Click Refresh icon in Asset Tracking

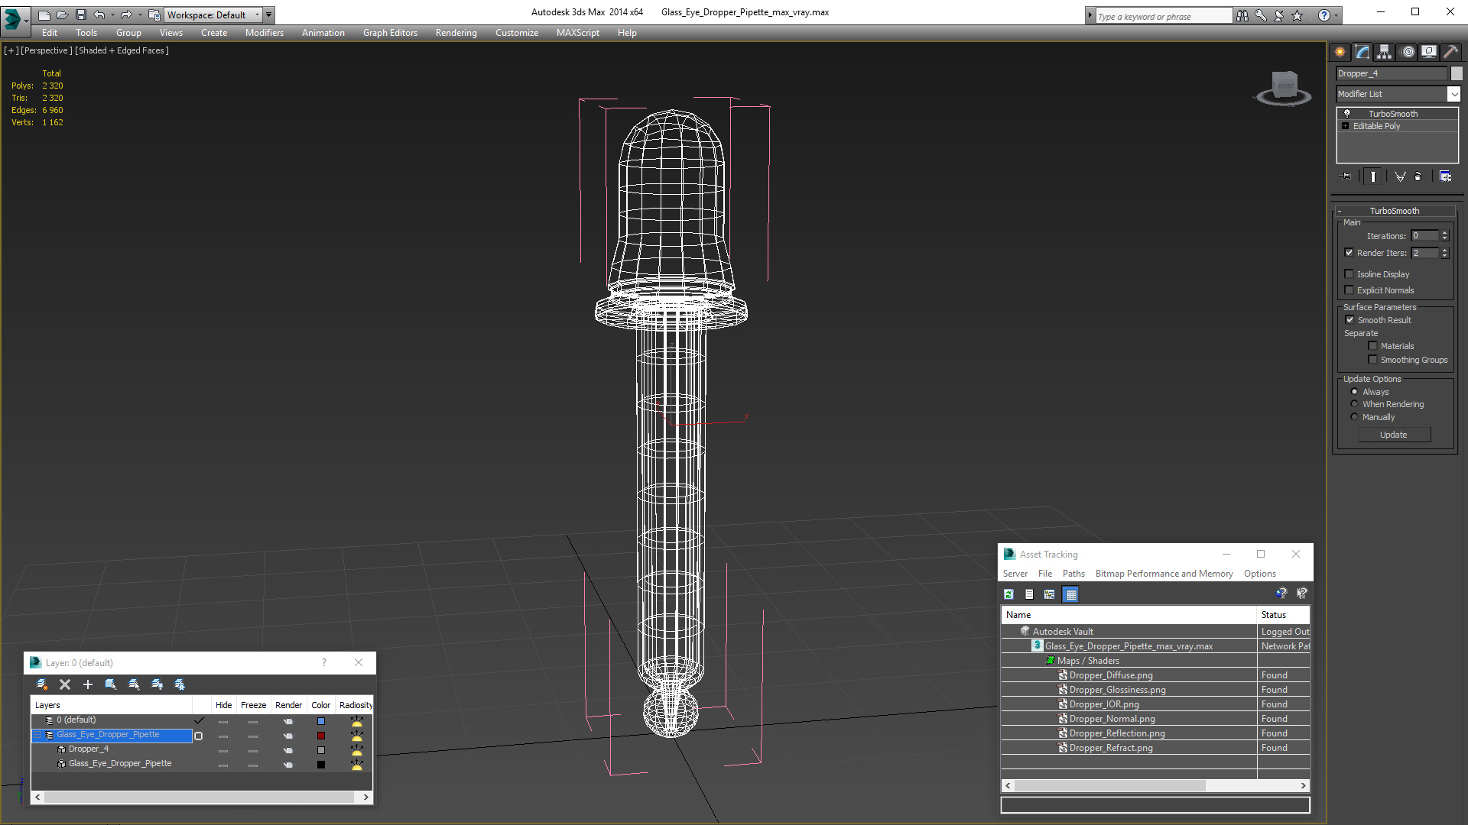point(1008,594)
